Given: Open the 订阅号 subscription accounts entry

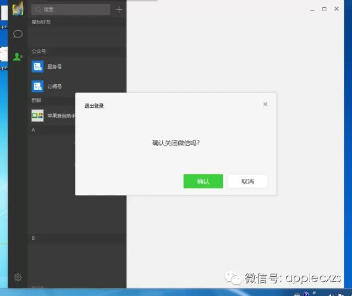Looking at the screenshot, I should pyautogui.click(x=76, y=86).
